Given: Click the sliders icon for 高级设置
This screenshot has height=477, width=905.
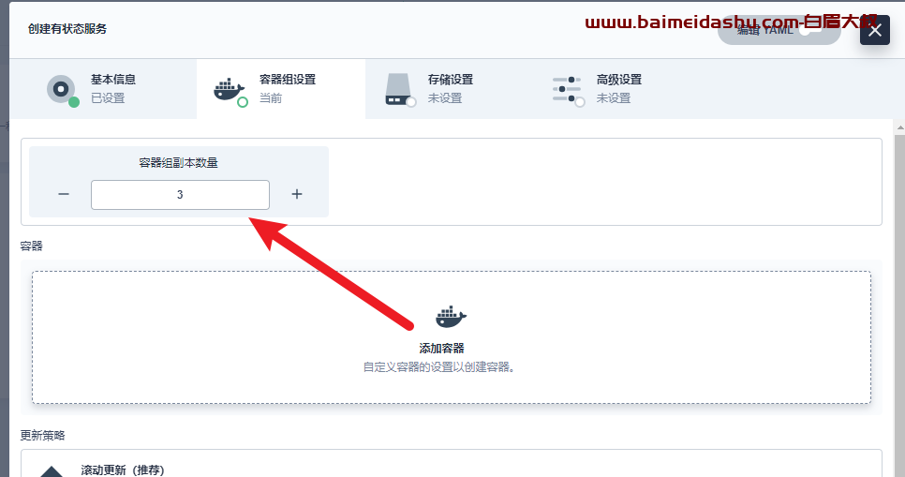Looking at the screenshot, I should click(566, 90).
